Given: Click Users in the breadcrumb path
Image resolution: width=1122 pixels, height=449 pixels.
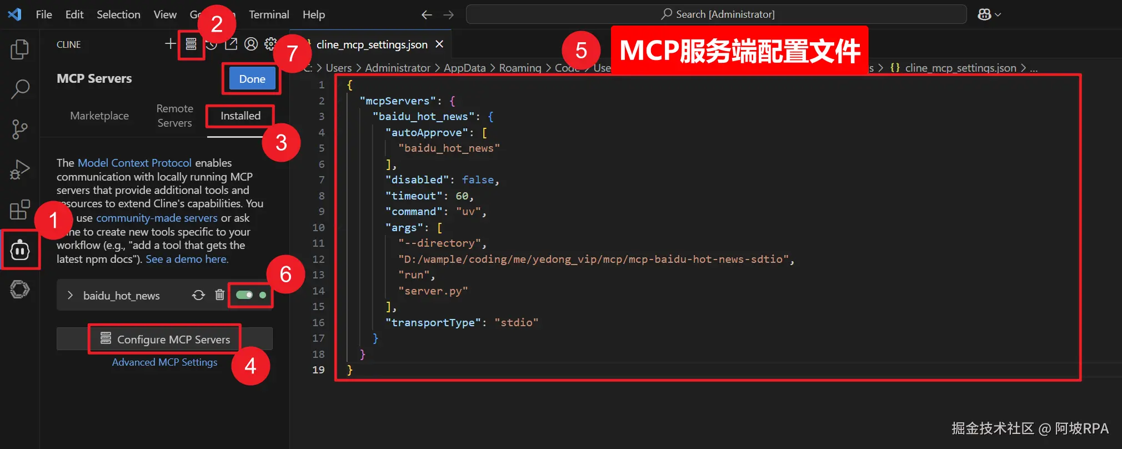Looking at the screenshot, I should (338, 68).
